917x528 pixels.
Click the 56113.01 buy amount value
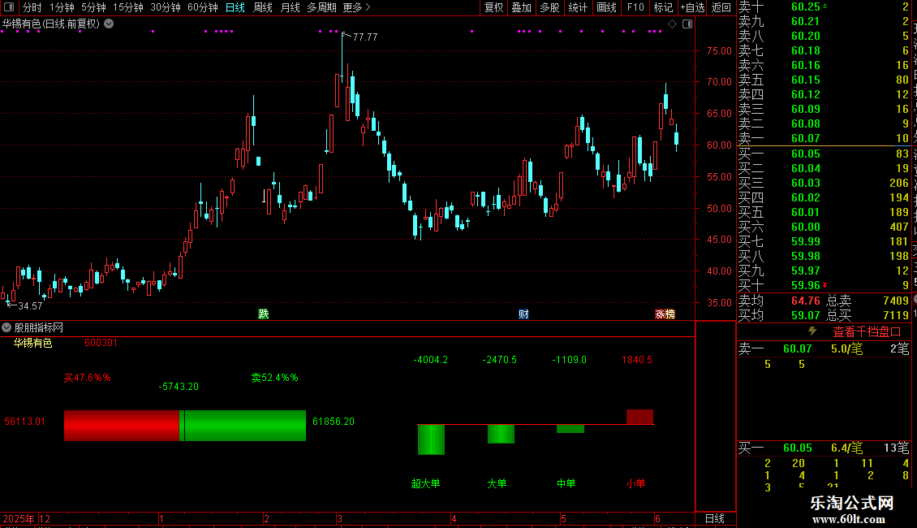[x=24, y=422]
